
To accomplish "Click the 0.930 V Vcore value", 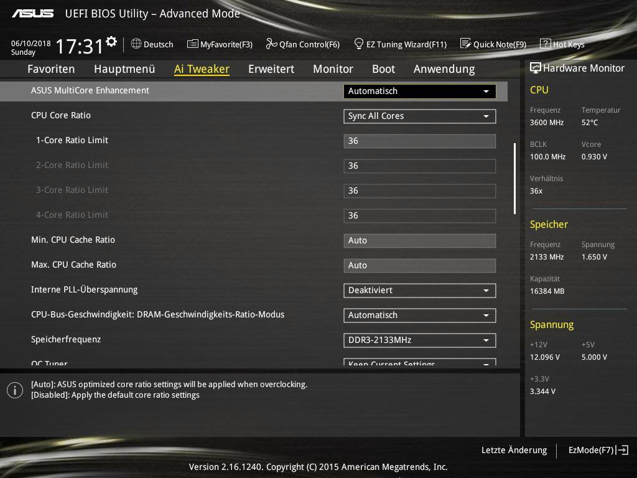I will click(x=594, y=156).
